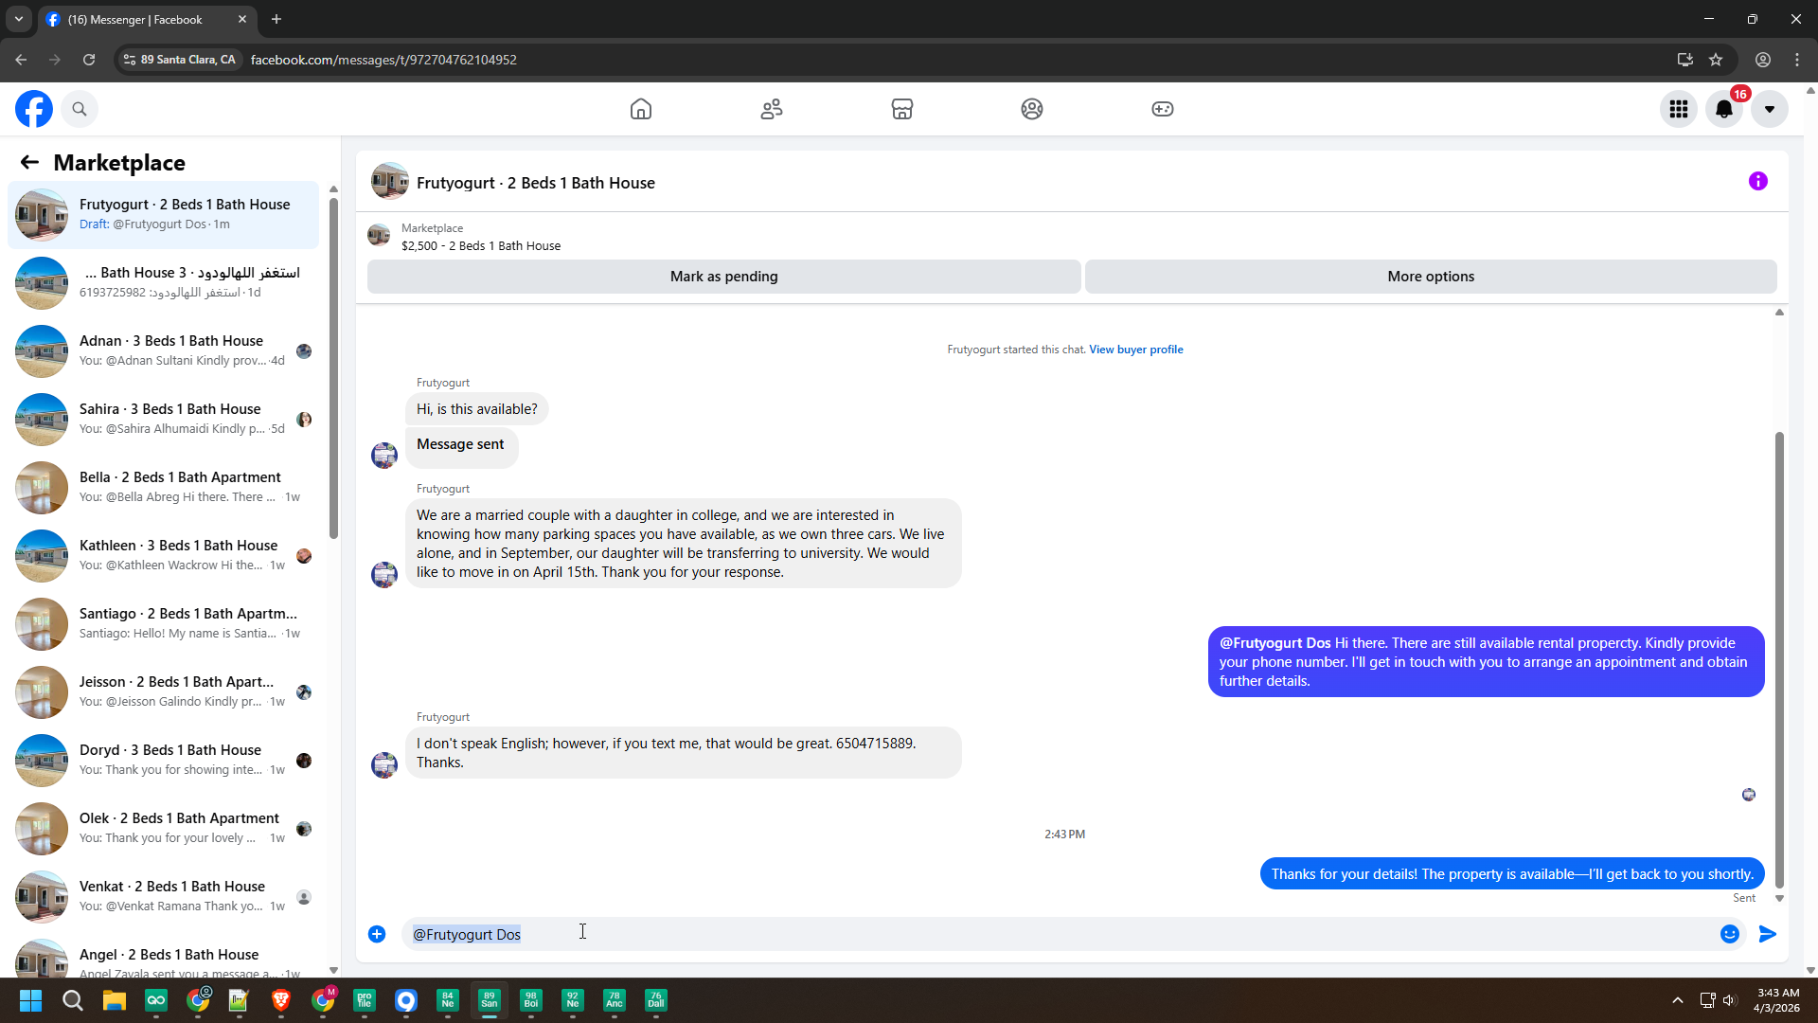The width and height of the screenshot is (1818, 1023).
Task: Open the Sahira 3 Beds 1 Bath House chat
Action: (x=163, y=419)
